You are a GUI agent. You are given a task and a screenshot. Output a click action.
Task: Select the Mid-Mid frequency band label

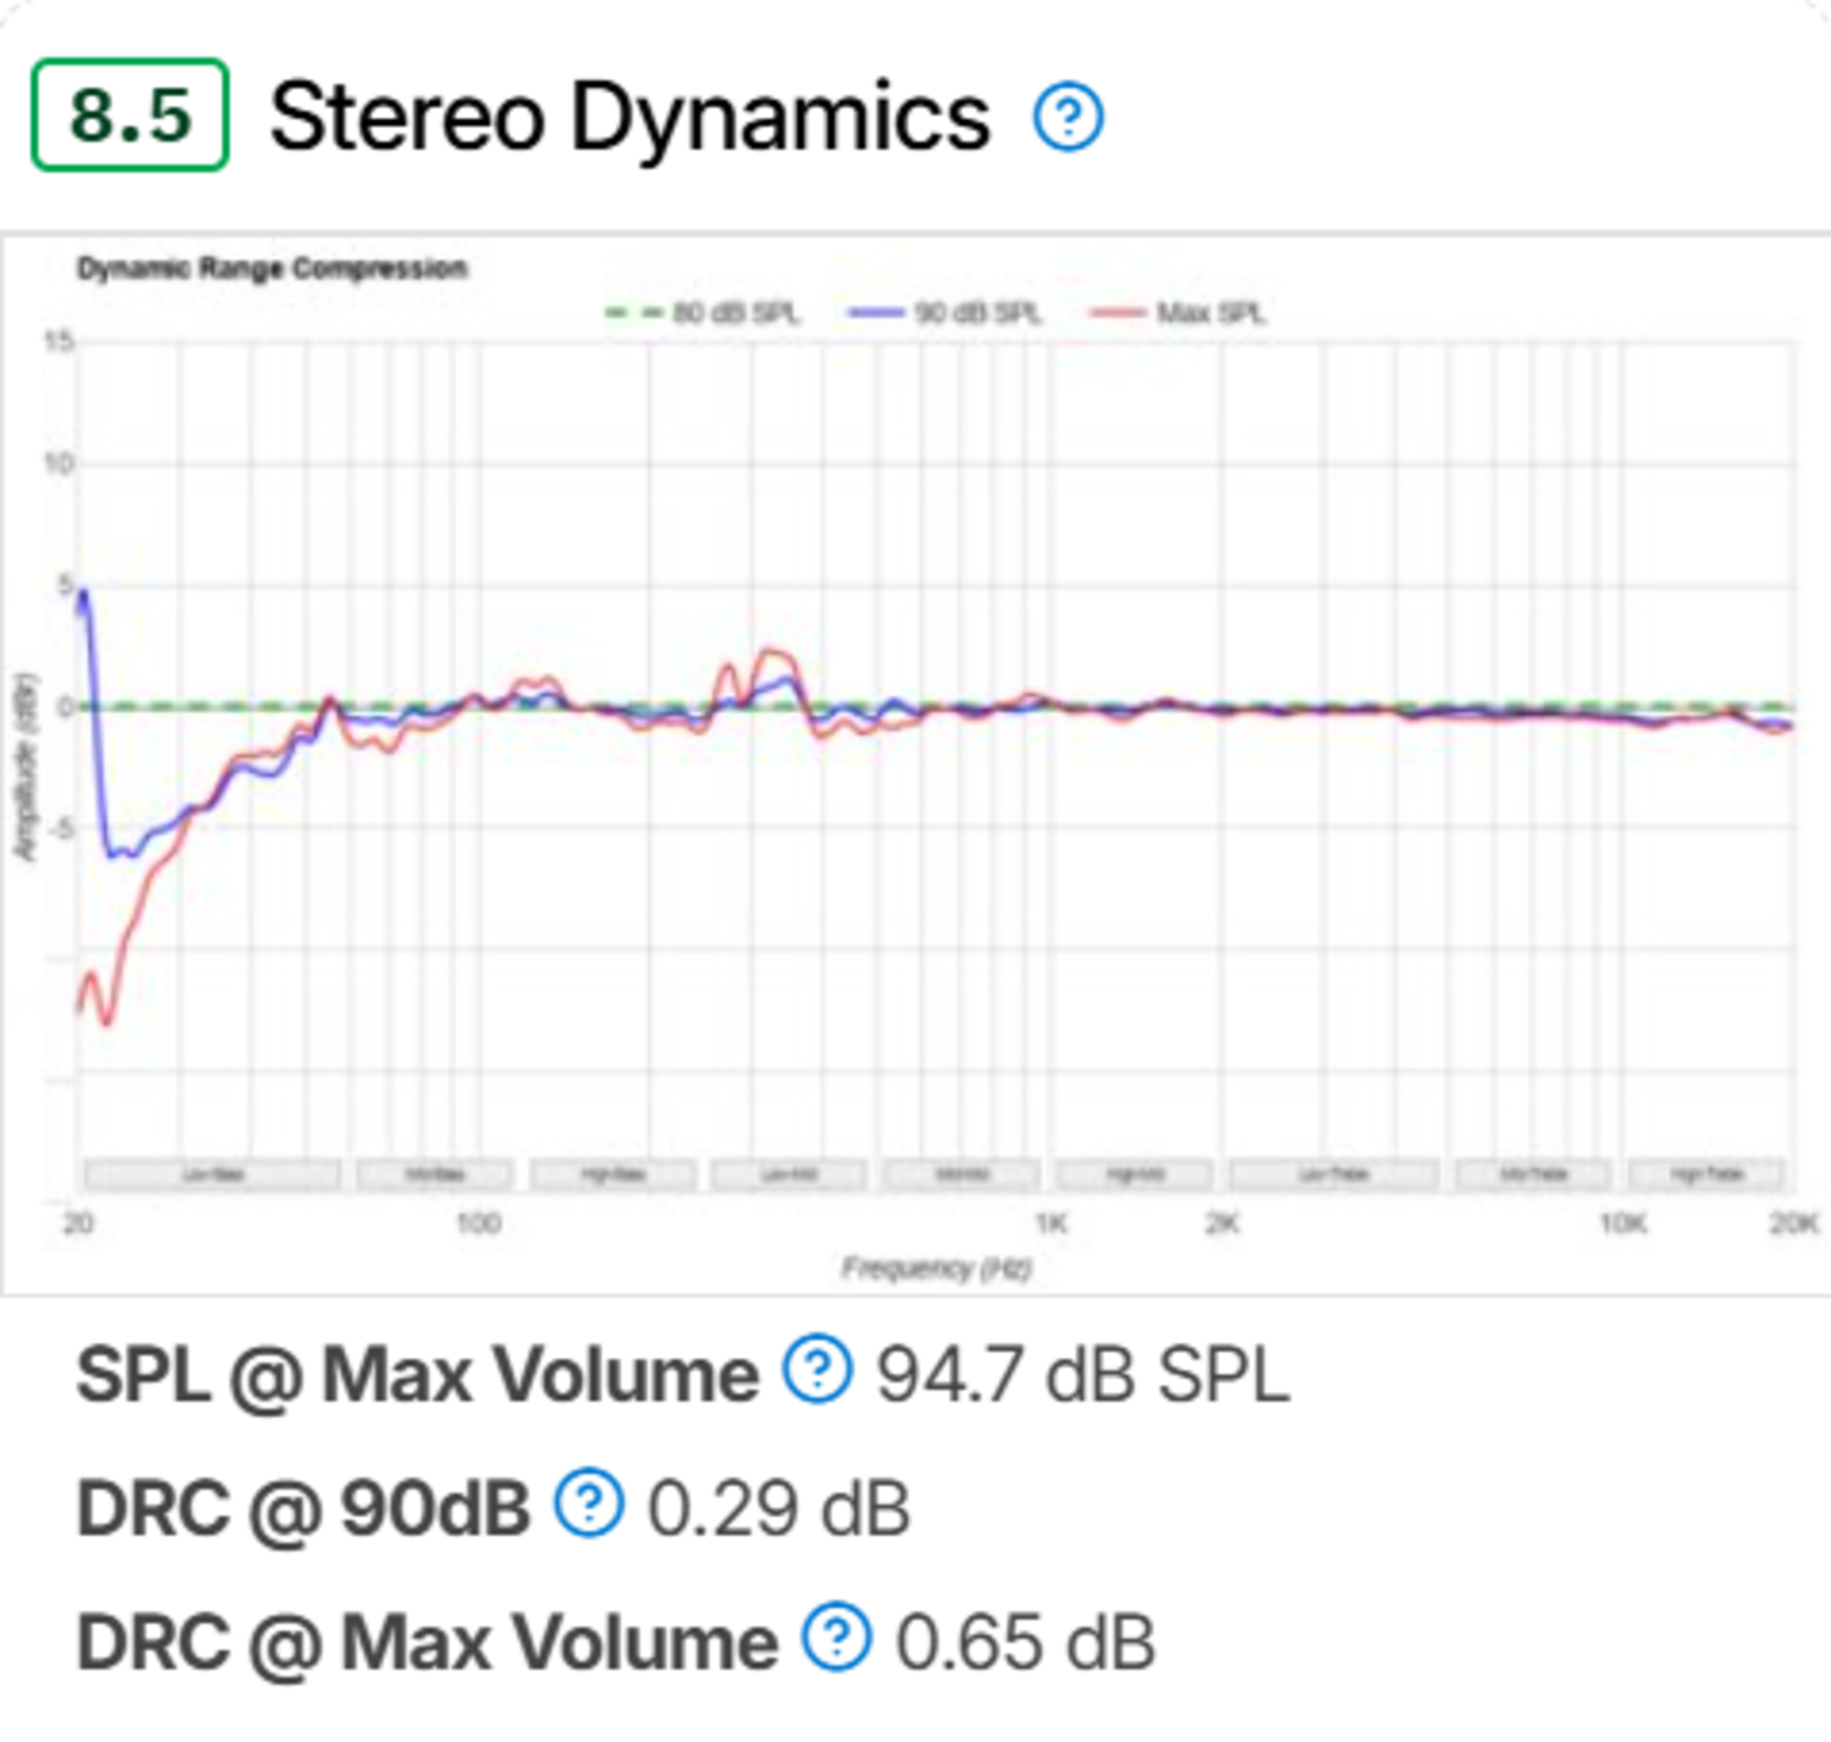pos(961,1174)
